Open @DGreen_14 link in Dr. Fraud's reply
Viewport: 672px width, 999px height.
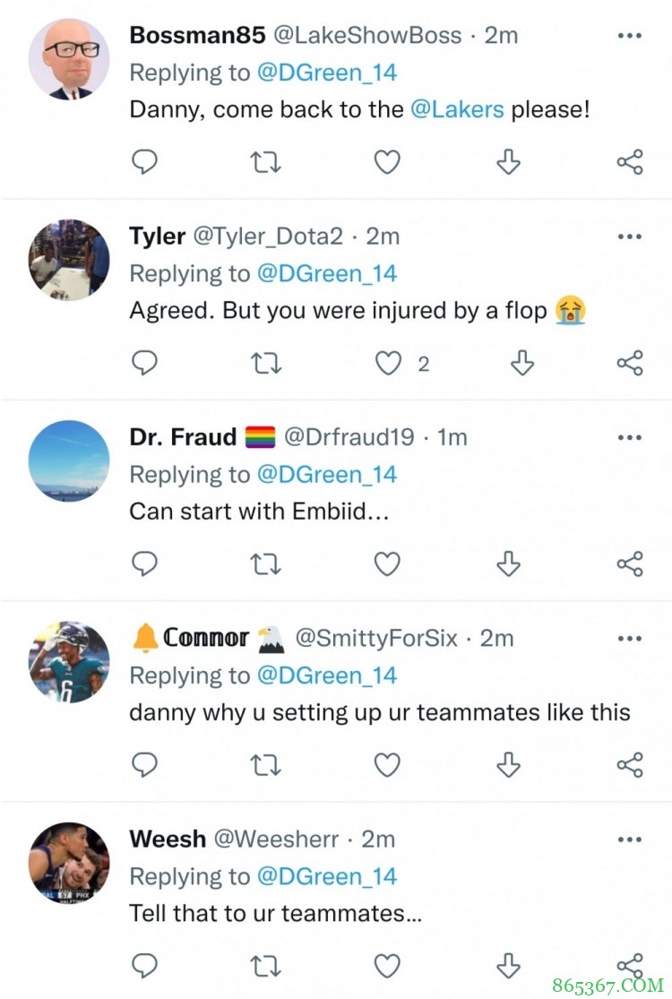coord(326,475)
